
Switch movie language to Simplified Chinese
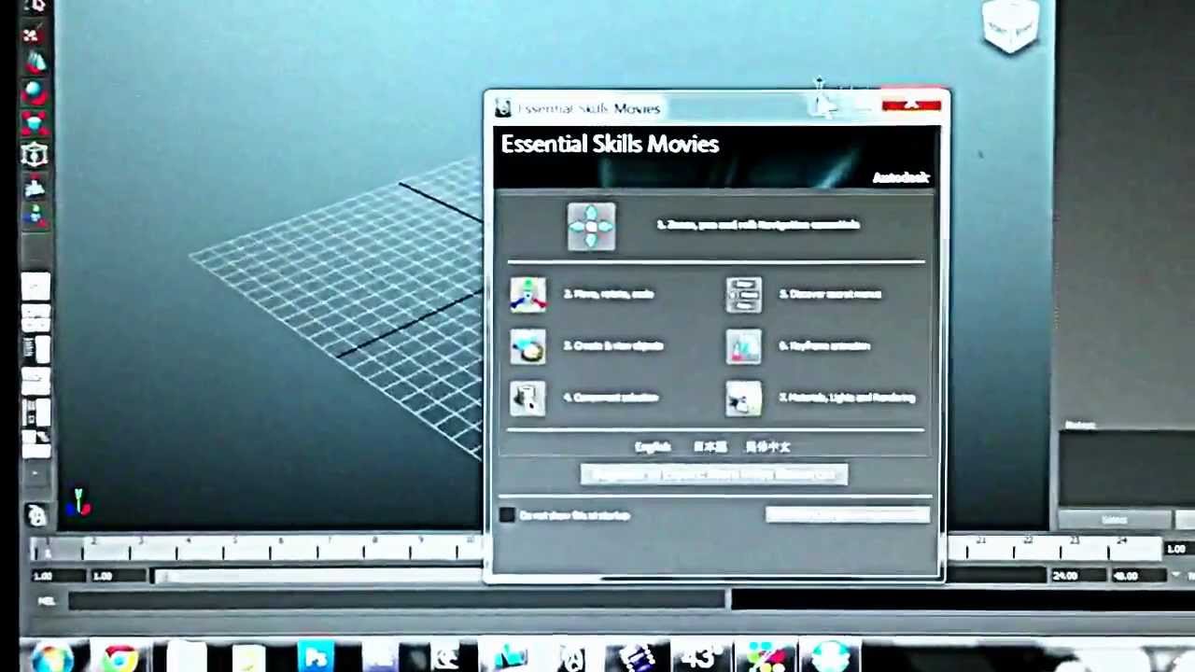pyautogui.click(x=767, y=447)
